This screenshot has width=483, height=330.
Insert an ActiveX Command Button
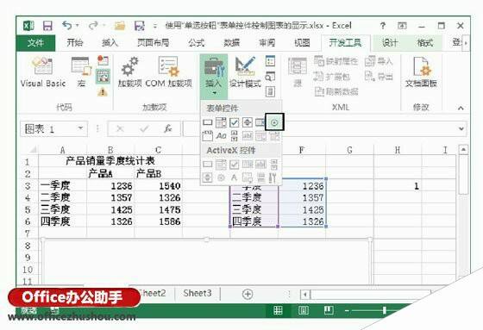(208, 165)
